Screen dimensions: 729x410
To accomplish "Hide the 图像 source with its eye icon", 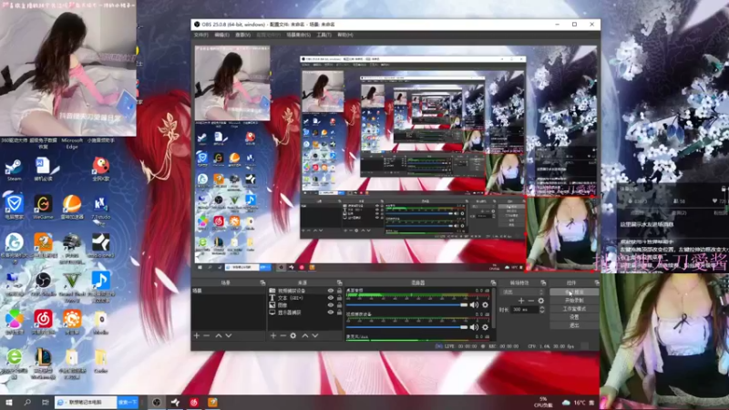I will point(331,305).
